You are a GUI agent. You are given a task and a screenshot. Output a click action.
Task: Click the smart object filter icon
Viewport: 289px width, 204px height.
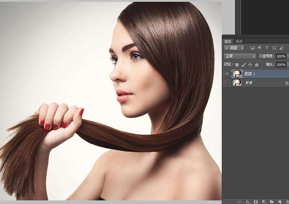281,48
